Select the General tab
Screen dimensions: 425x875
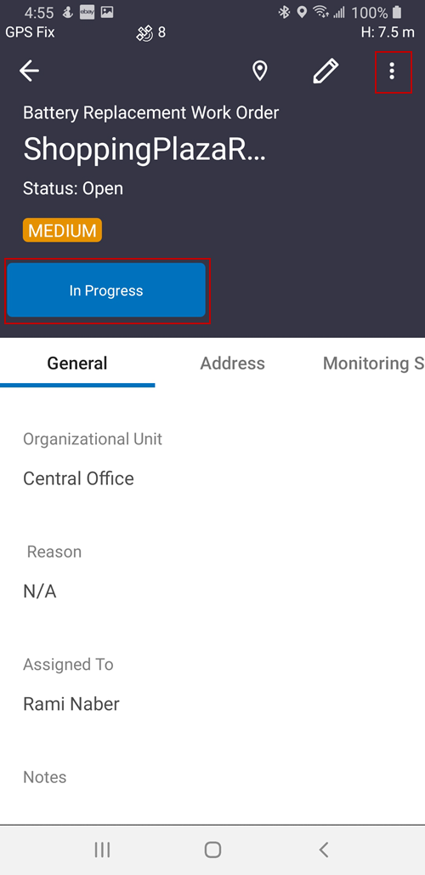77,363
